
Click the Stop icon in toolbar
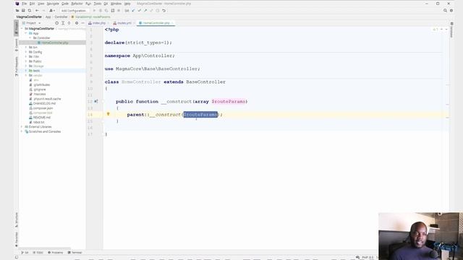[119, 11]
